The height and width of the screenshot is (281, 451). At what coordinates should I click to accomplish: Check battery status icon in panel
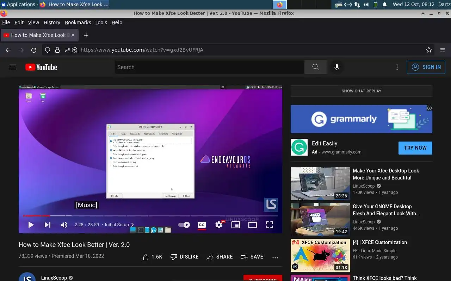point(376,5)
